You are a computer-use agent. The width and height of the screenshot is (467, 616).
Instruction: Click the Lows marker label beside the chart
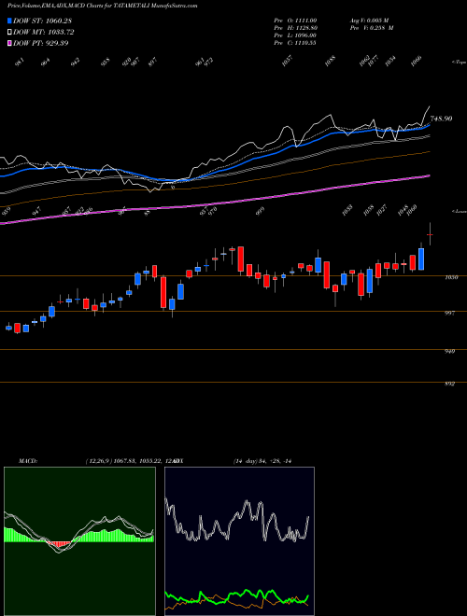tap(460, 211)
